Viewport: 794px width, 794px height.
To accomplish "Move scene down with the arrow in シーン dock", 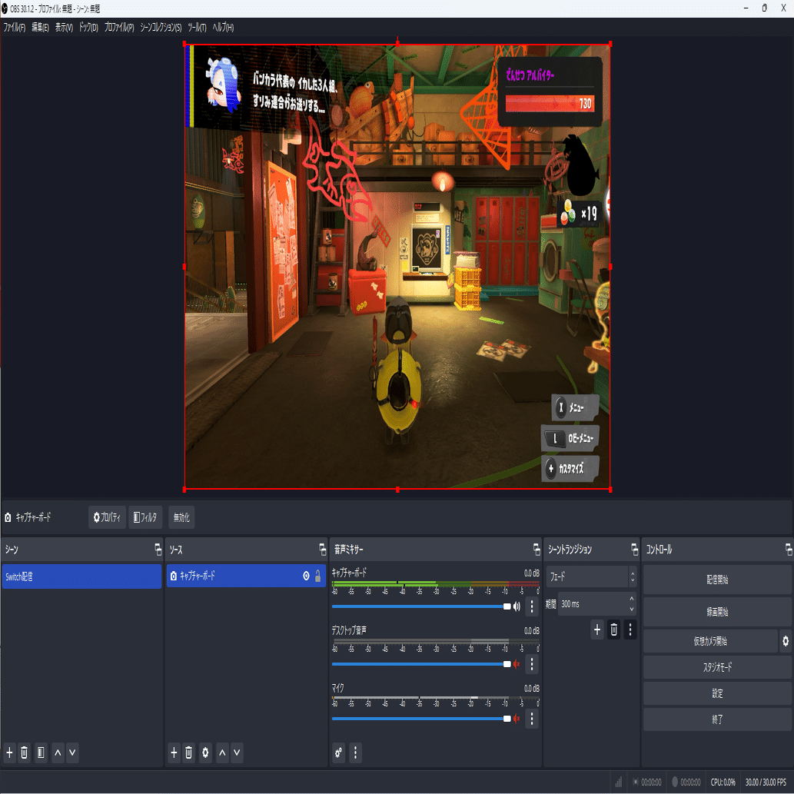I will coord(72,752).
